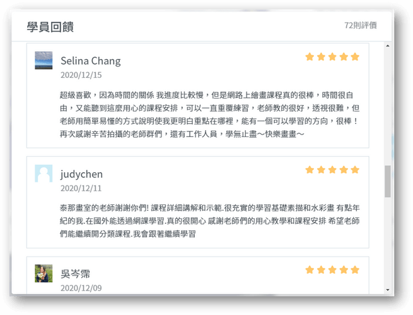Click the review list scrollbar thumb
The height and width of the screenshot is (315, 413).
point(388,181)
